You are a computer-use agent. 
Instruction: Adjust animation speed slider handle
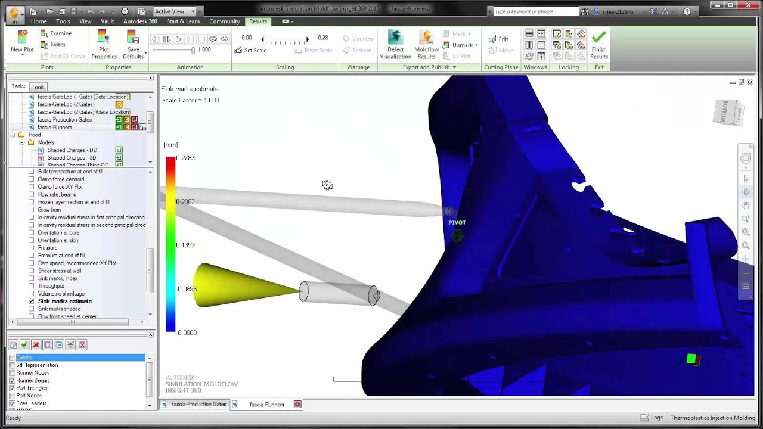(193, 50)
